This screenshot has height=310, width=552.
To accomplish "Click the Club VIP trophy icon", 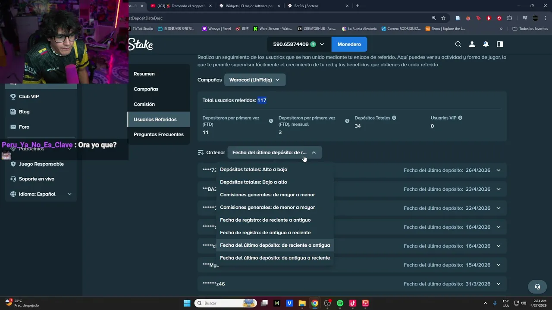I will click(13, 96).
